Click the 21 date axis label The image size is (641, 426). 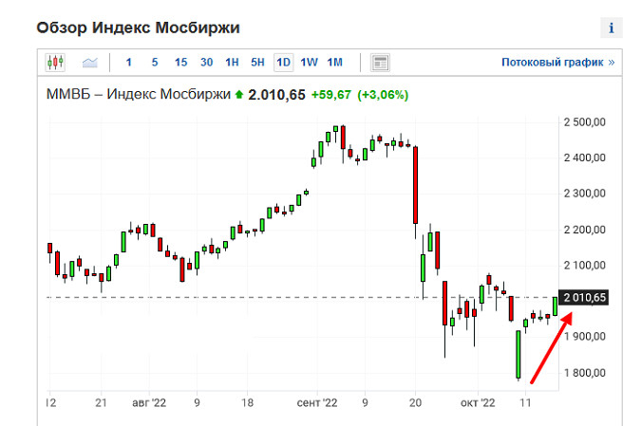click(x=101, y=403)
